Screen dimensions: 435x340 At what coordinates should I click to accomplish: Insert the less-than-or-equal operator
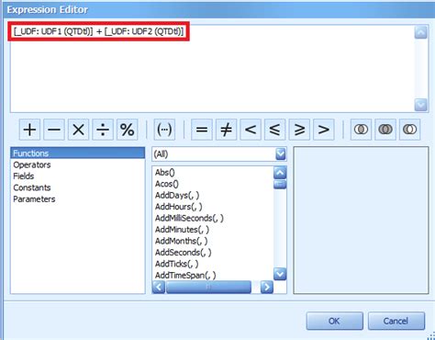[275, 130]
